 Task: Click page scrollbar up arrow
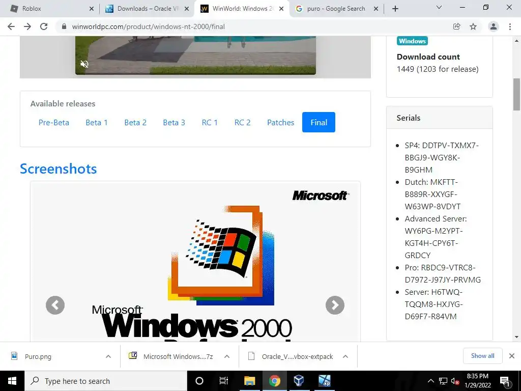click(517, 41)
